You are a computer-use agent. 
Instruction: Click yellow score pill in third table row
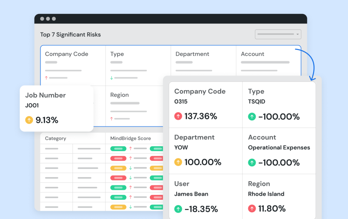pyautogui.click(x=118, y=168)
